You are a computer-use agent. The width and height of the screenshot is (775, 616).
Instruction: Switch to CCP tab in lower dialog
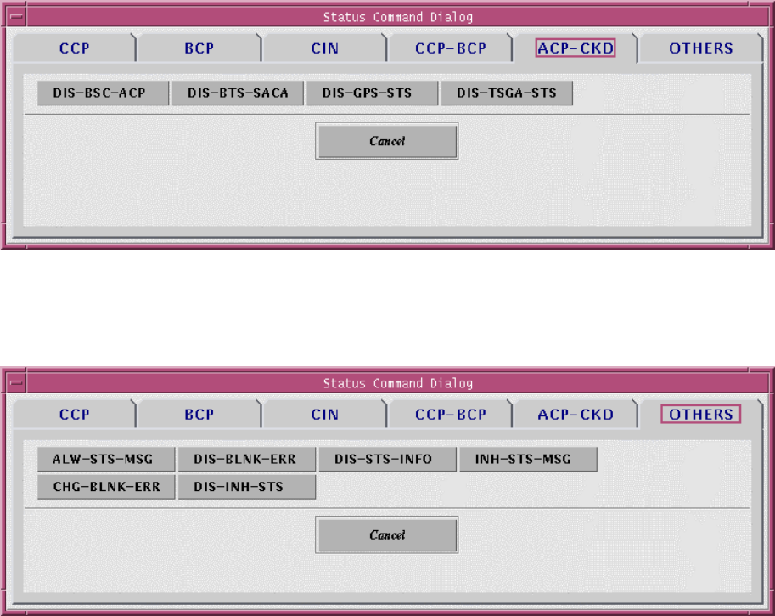tap(74, 414)
